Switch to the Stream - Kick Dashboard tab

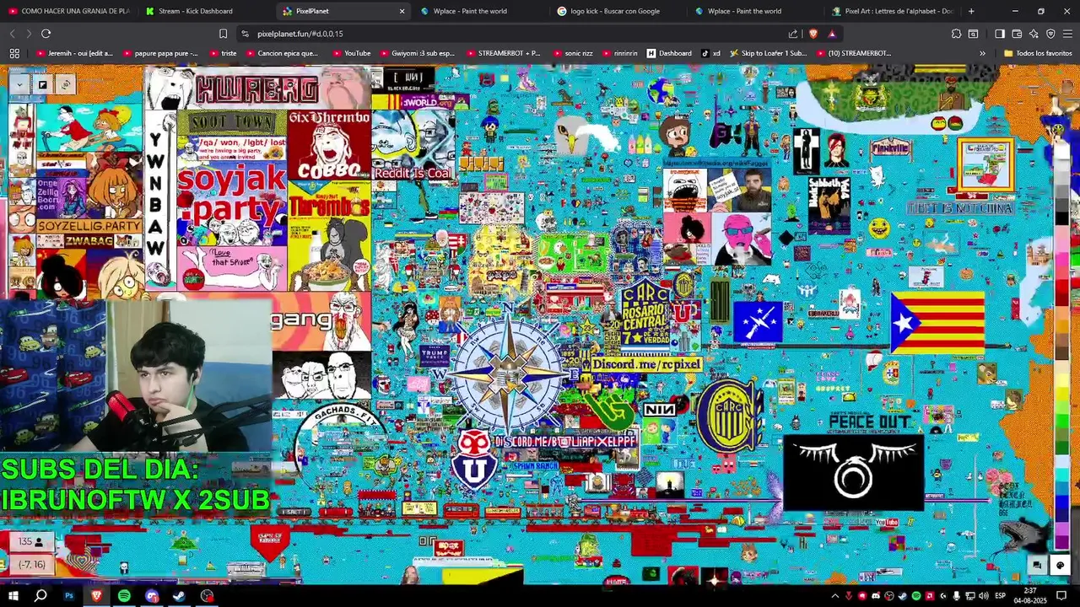pyautogui.click(x=203, y=11)
